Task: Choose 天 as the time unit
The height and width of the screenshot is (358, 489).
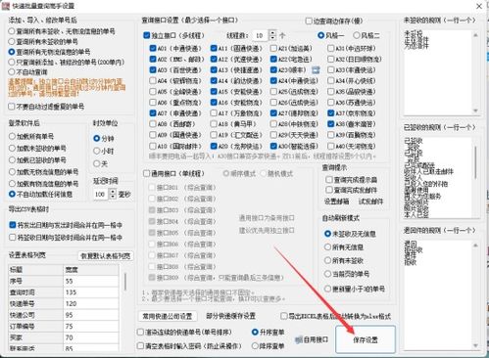Action: click(x=96, y=163)
